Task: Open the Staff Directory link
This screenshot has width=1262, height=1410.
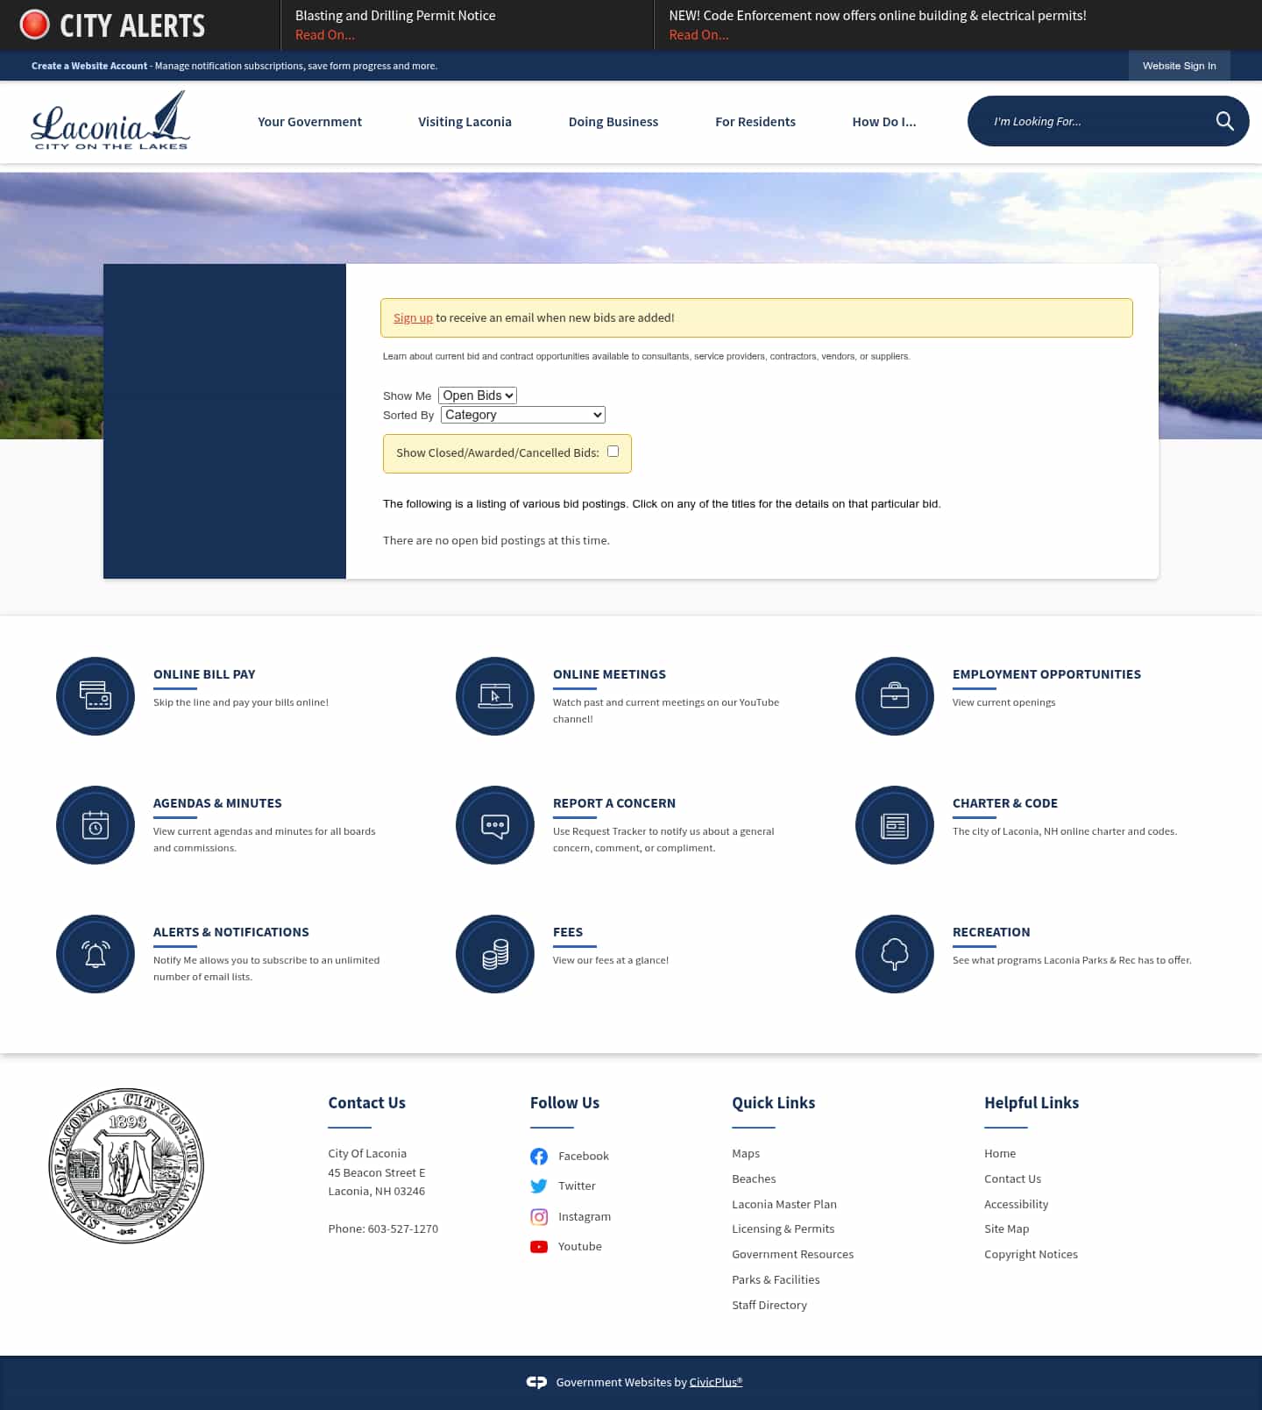Action: coord(769,1306)
